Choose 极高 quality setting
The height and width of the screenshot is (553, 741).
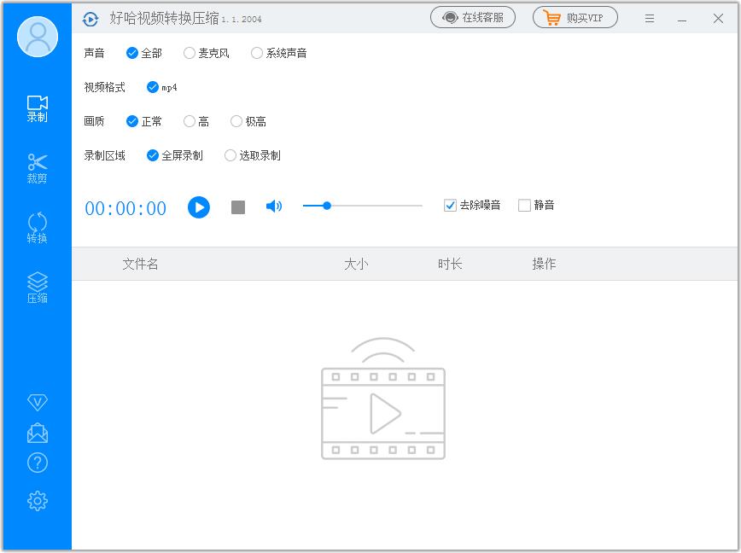(236, 121)
